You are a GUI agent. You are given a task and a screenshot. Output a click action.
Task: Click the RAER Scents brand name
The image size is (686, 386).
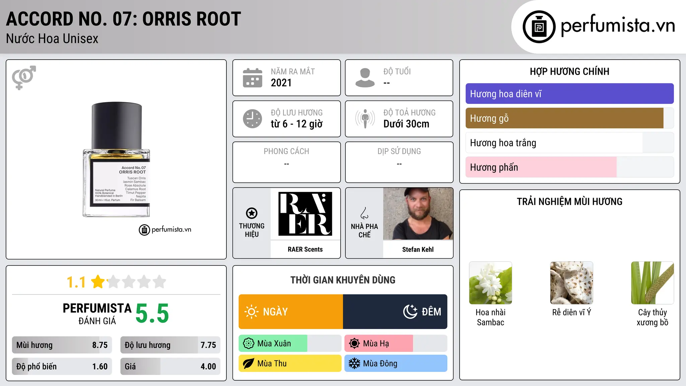305,249
